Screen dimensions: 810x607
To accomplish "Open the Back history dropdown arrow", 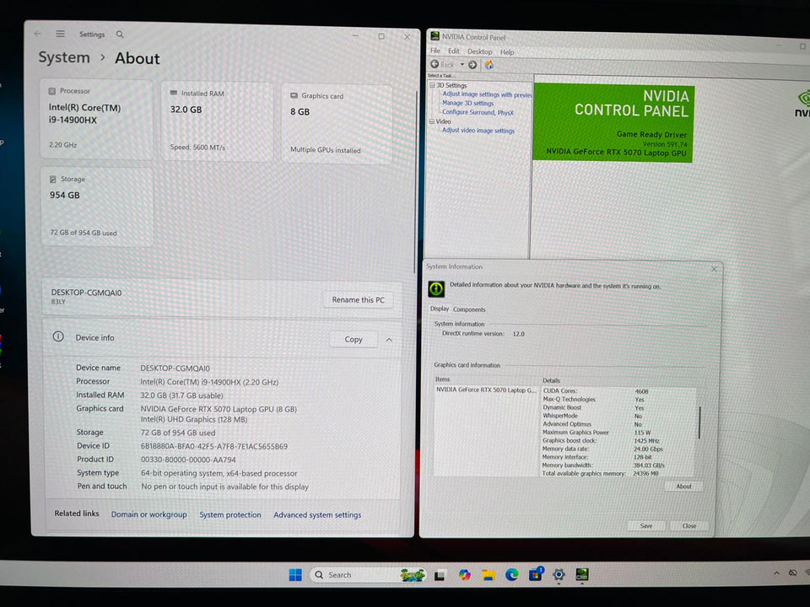I will [462, 65].
